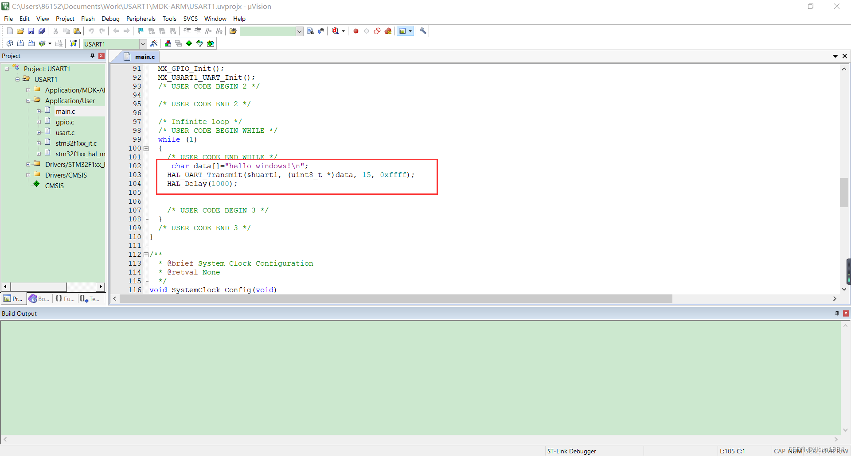Click the Rebuild All Target Files icon

31,43
